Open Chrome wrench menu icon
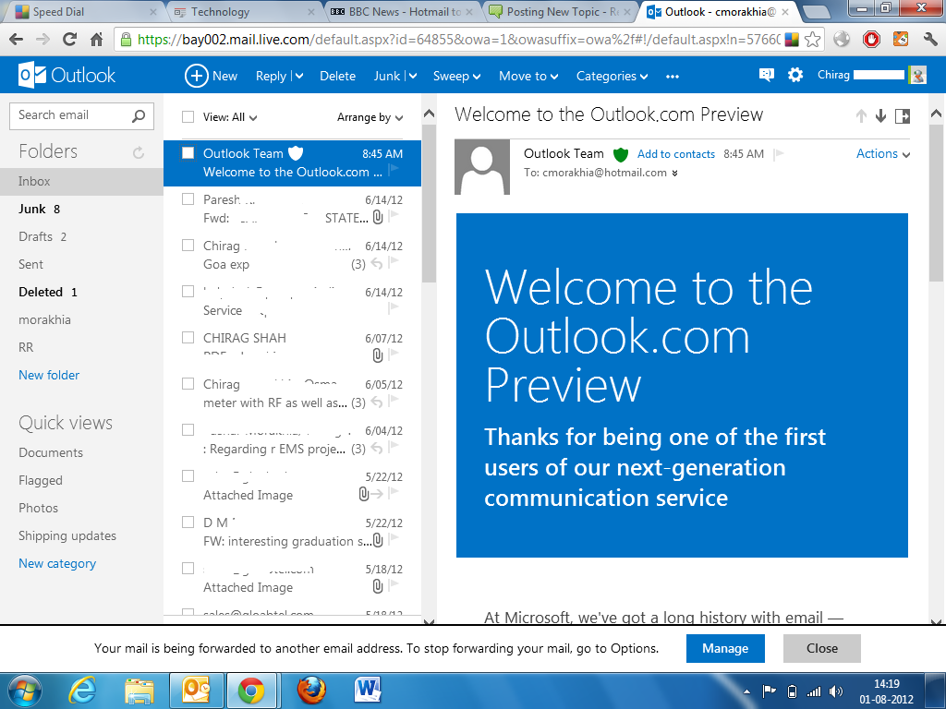 pos(929,40)
